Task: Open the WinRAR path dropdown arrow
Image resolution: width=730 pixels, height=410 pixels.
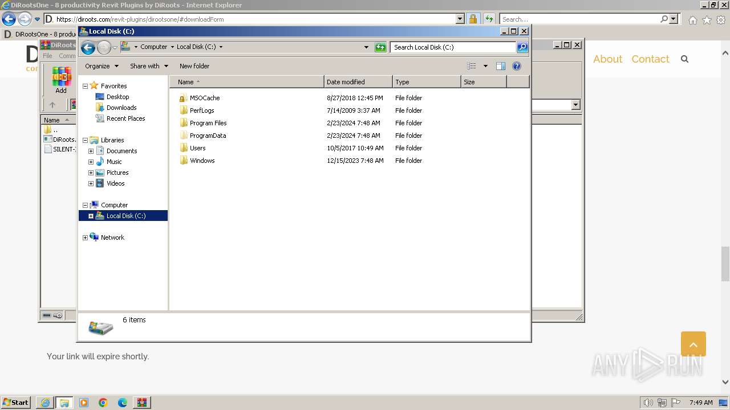Action: 575,105
